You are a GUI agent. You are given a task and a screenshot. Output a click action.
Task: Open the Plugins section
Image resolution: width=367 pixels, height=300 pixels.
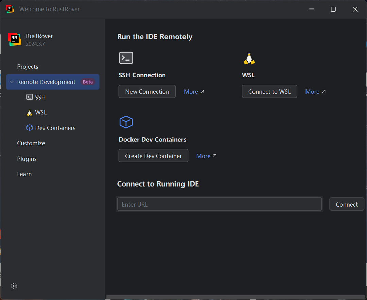coord(27,159)
